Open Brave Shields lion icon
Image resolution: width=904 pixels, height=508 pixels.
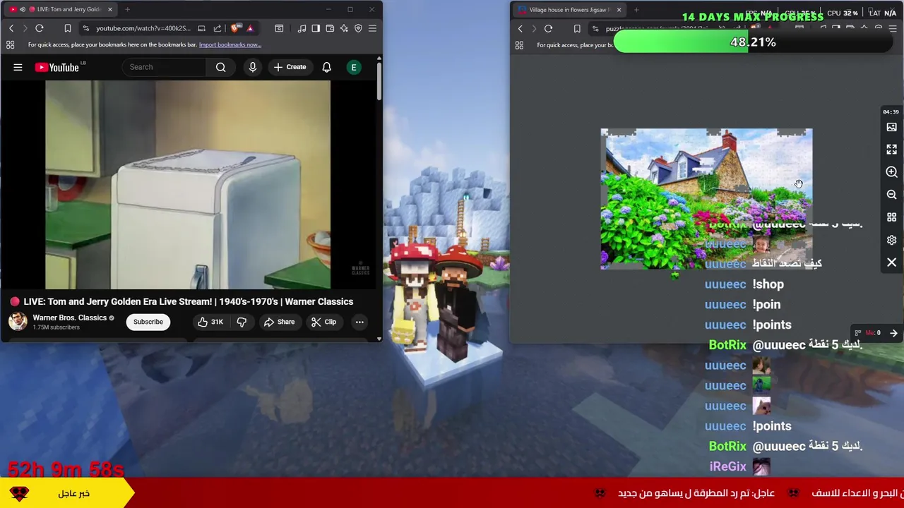(235, 28)
